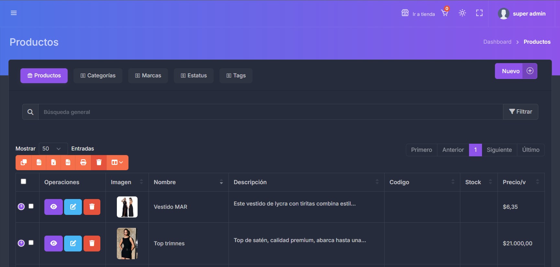Click the Nuevo button
Image resolution: width=560 pixels, height=267 pixels.
coord(516,71)
